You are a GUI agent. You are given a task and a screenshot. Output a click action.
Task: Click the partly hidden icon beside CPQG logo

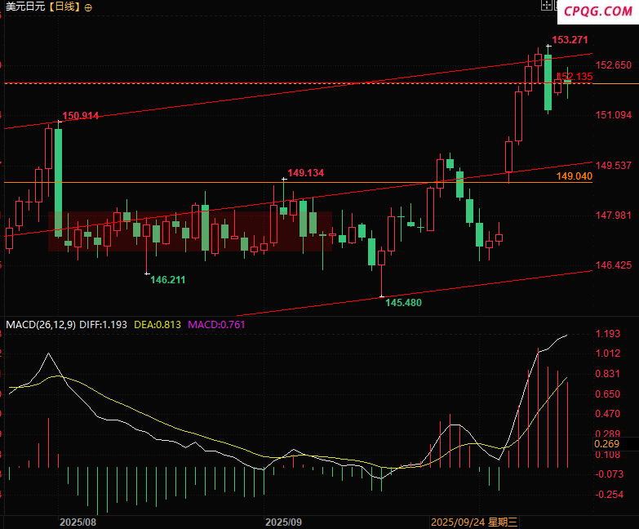pyautogui.click(x=557, y=6)
